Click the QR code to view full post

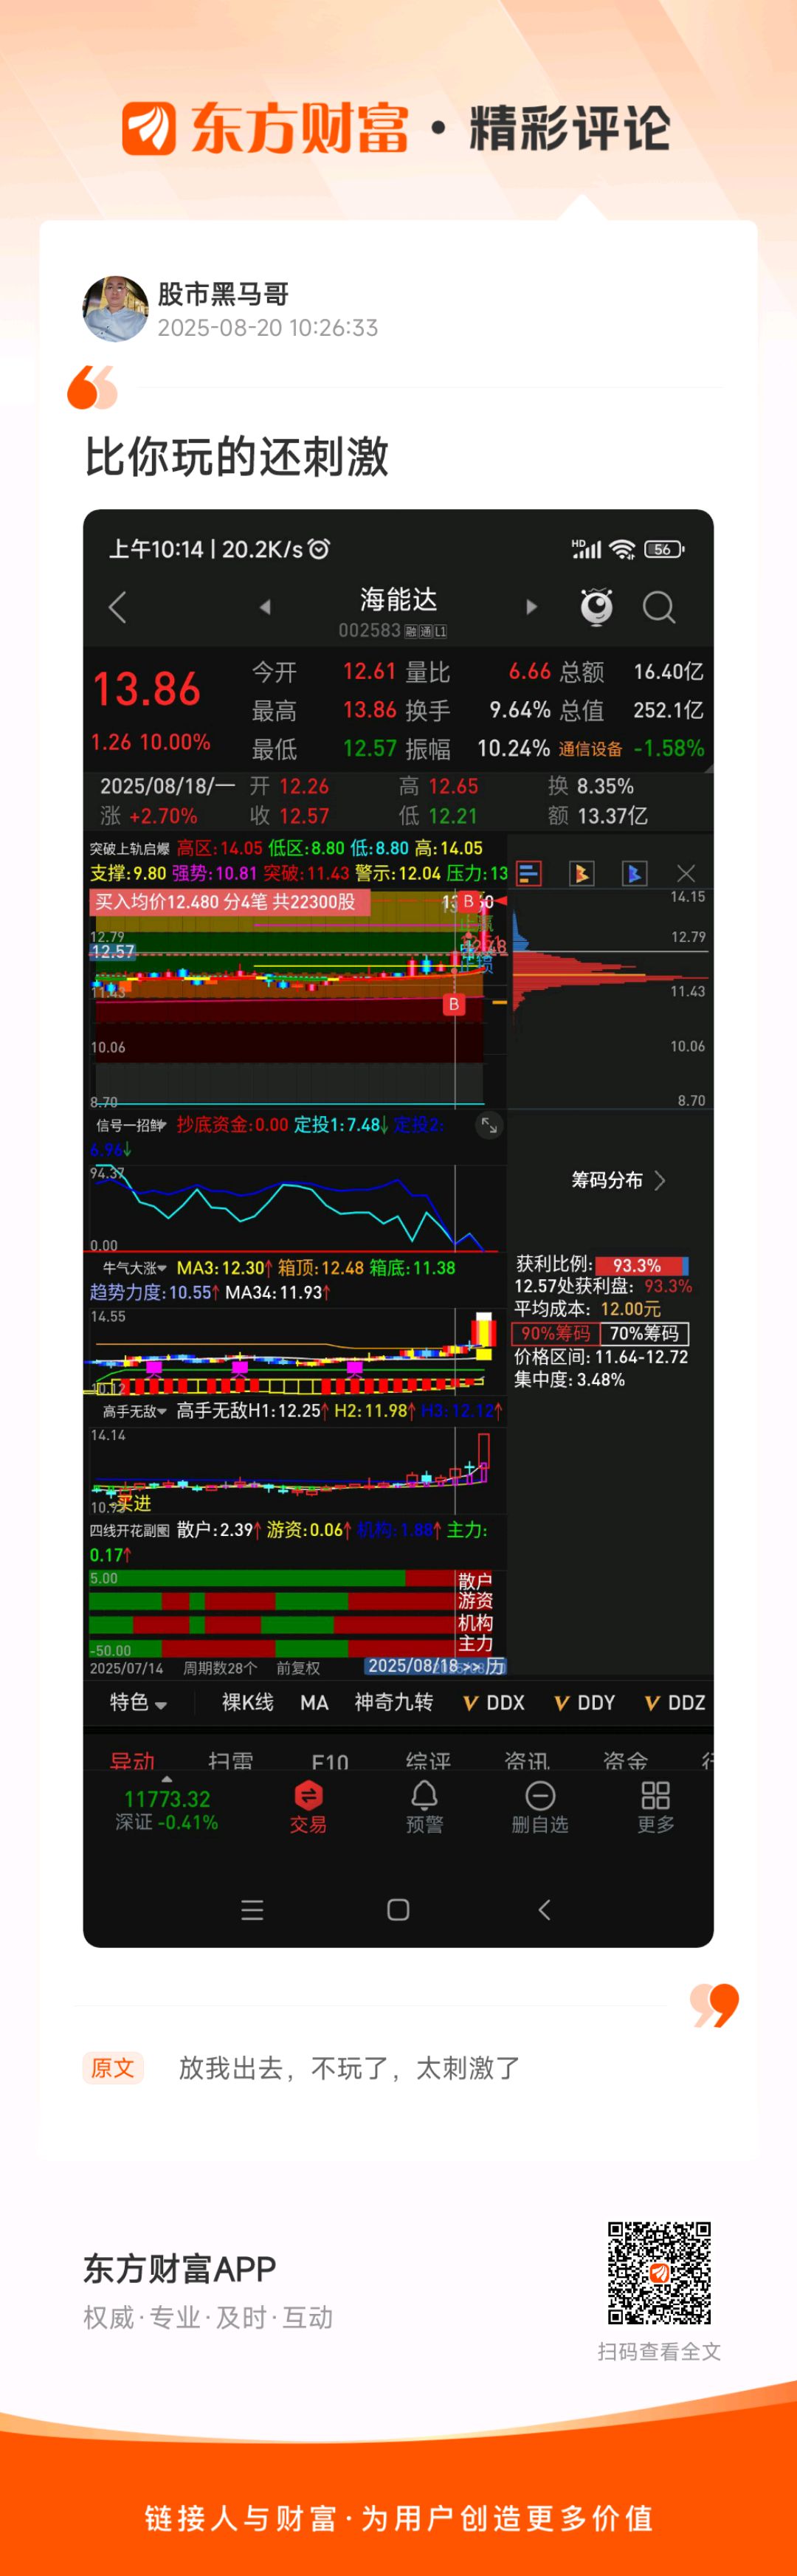click(659, 2273)
